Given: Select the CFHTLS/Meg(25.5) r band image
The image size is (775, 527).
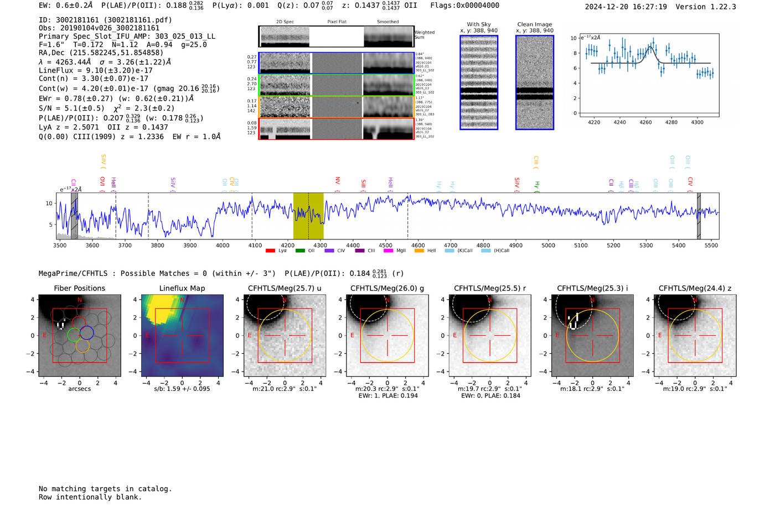Looking at the screenshot, I should pos(490,335).
